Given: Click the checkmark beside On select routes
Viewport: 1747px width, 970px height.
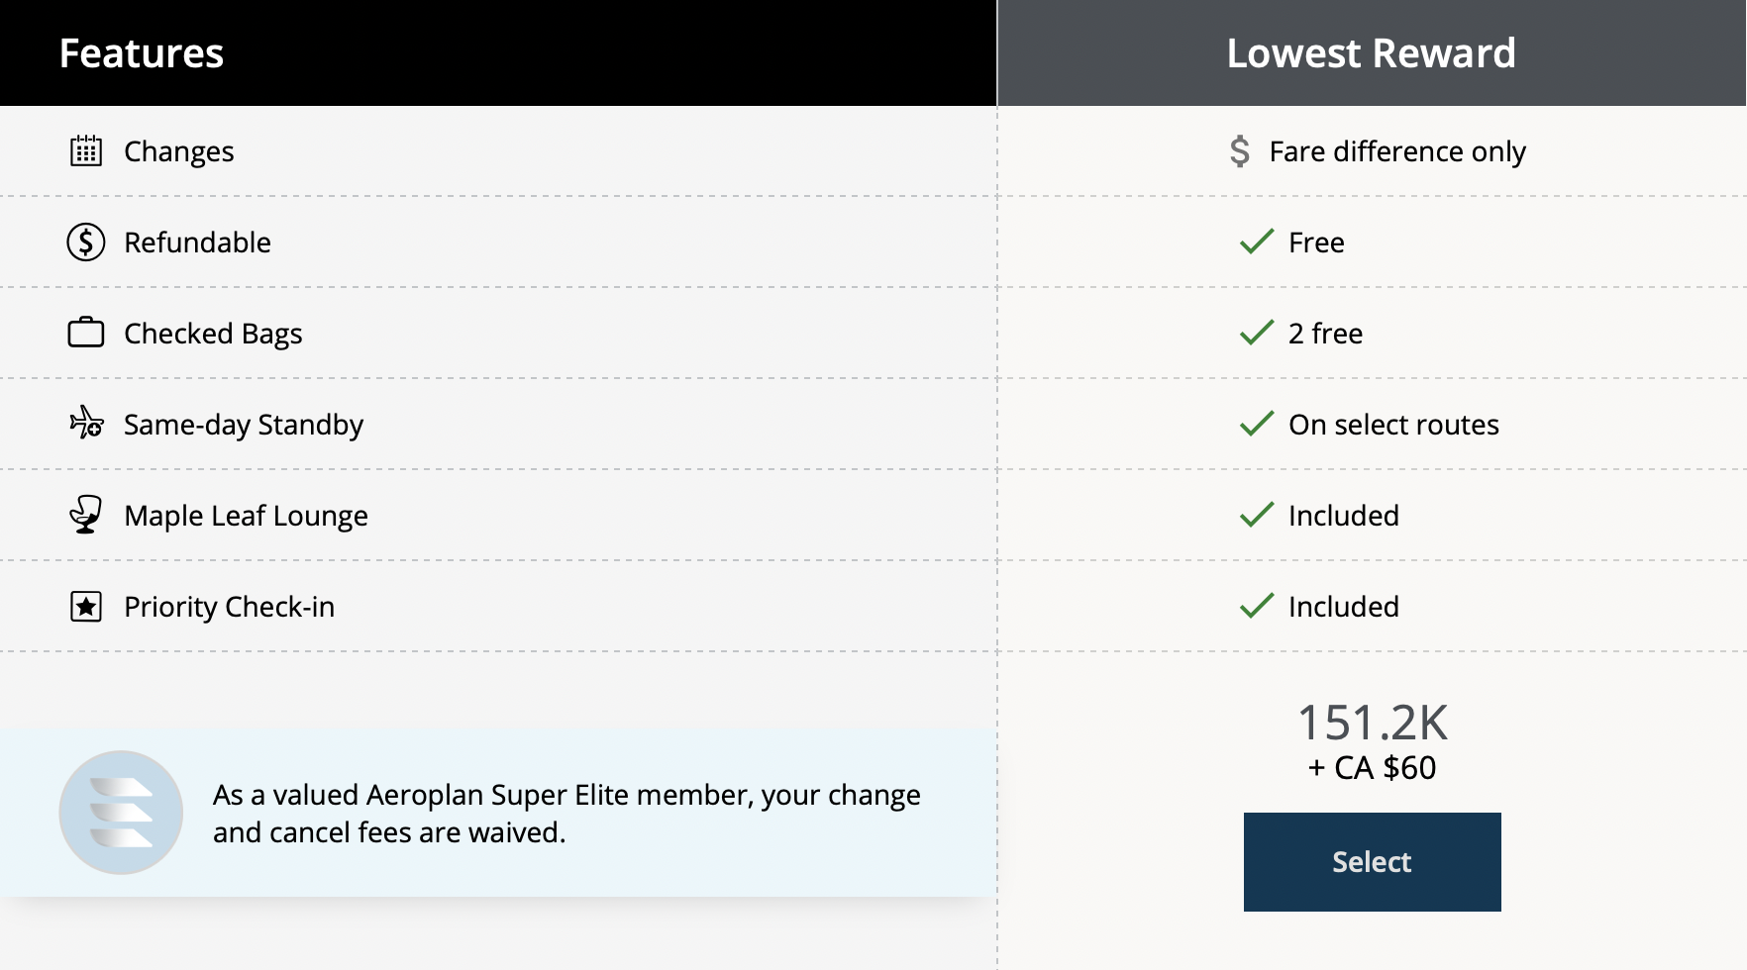Looking at the screenshot, I should coord(1257,424).
